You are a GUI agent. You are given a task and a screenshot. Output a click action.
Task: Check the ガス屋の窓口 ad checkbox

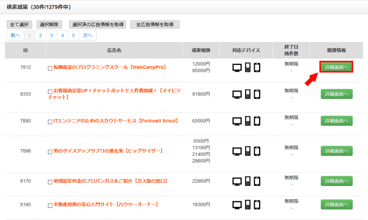[x=50, y=182]
